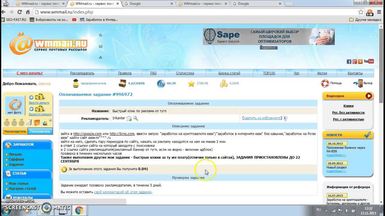This screenshot has height=216, width=385.
Task: Click the brick wall icon under the avatar
Action: point(37,122)
